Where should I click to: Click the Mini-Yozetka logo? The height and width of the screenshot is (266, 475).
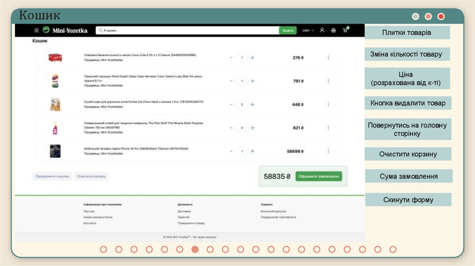pyautogui.click(x=65, y=30)
